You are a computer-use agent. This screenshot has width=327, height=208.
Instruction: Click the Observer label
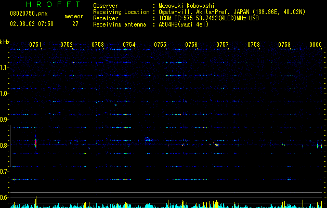106,6
